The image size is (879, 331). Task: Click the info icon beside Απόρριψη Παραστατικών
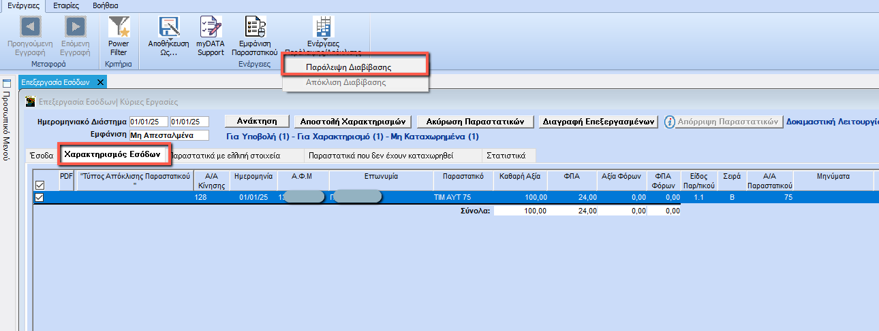point(670,122)
